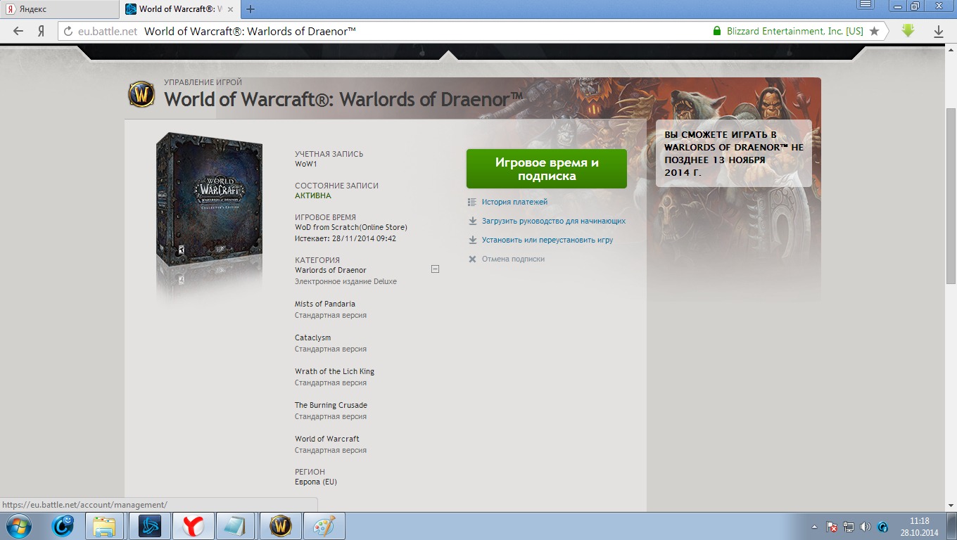Click 'WoD from Scratch(Online Store)' game time text
Viewport: 957px width, 540px height.
coord(351,227)
